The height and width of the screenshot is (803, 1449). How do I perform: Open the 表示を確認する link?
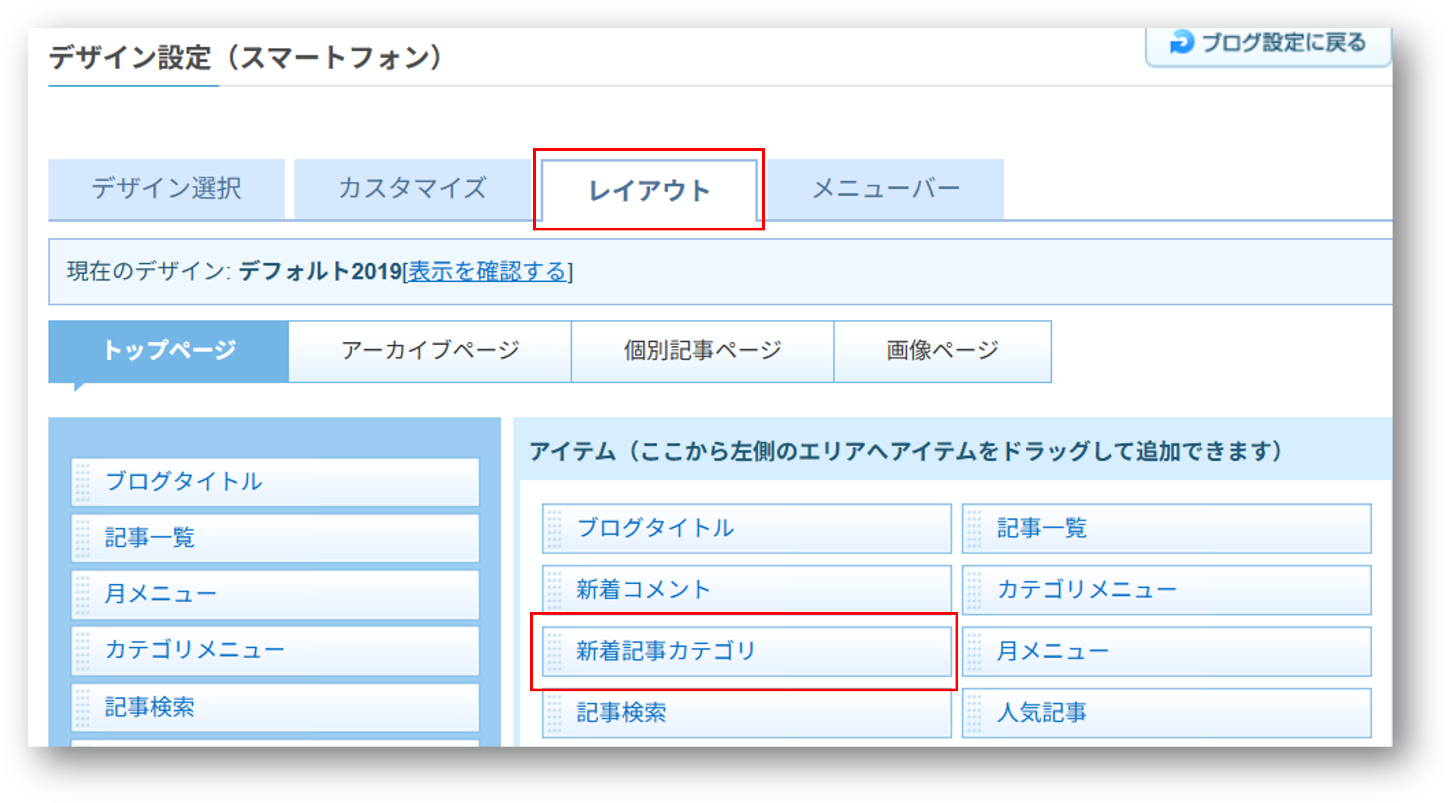point(487,272)
